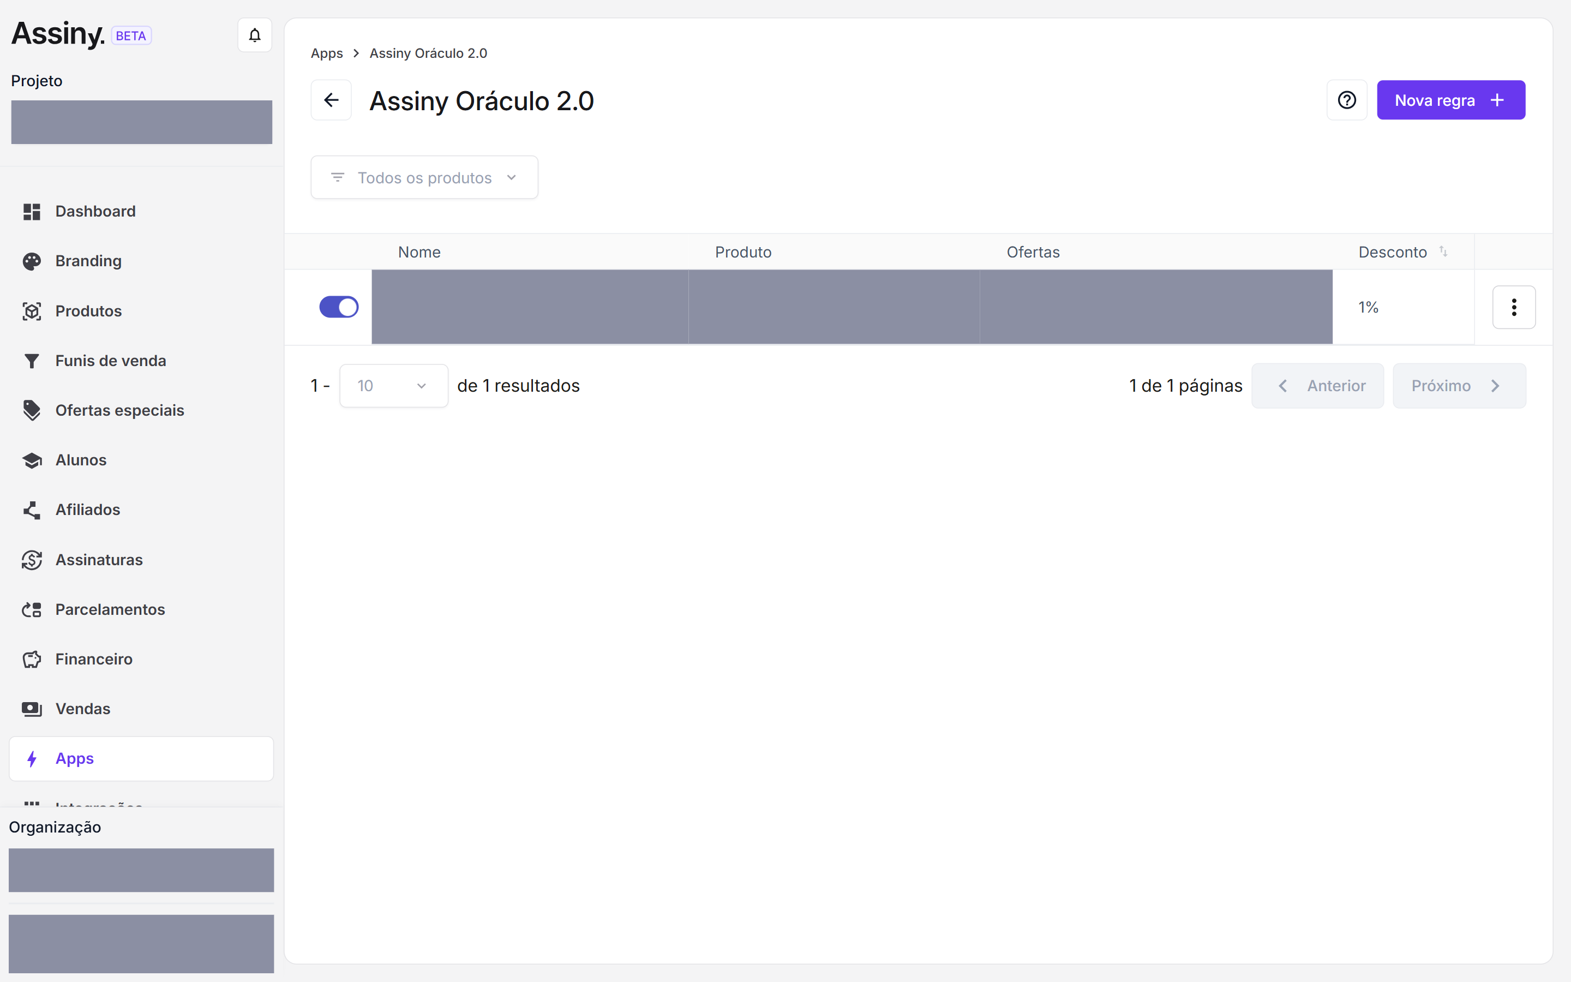Open the 10 results-per-page dropdown
Screen dimensions: 1571x982
click(x=393, y=386)
